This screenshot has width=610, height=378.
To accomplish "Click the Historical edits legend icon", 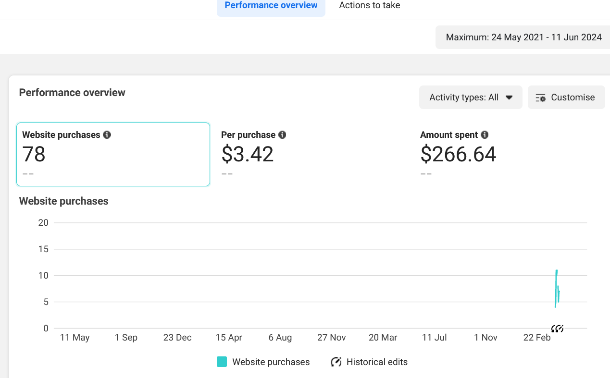I will 336,362.
